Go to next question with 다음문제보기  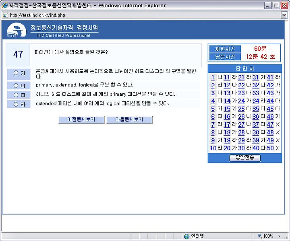click(129, 120)
